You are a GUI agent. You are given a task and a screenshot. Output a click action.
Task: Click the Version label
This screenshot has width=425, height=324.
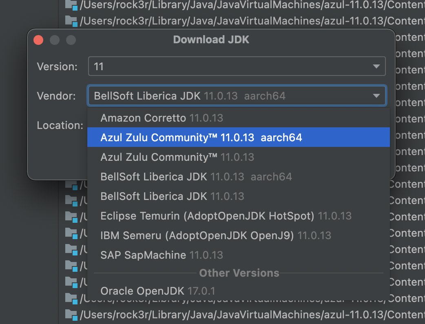57,67
